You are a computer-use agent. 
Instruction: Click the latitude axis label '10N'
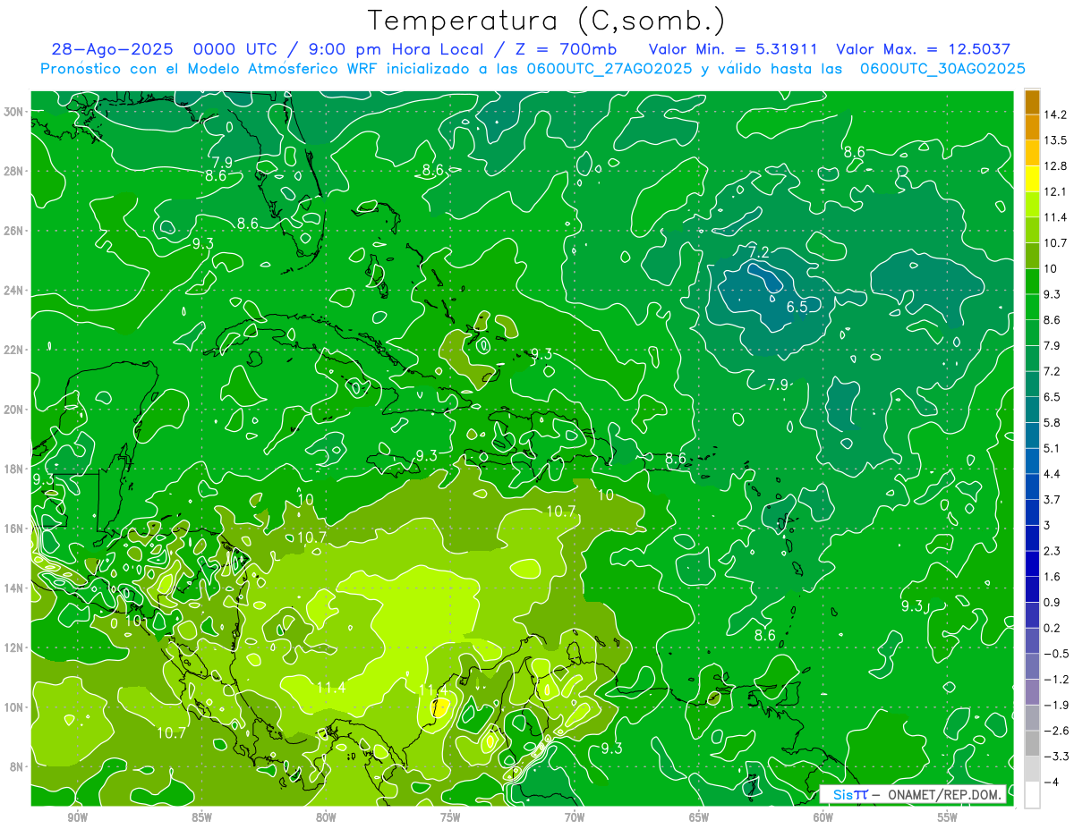pos(14,707)
